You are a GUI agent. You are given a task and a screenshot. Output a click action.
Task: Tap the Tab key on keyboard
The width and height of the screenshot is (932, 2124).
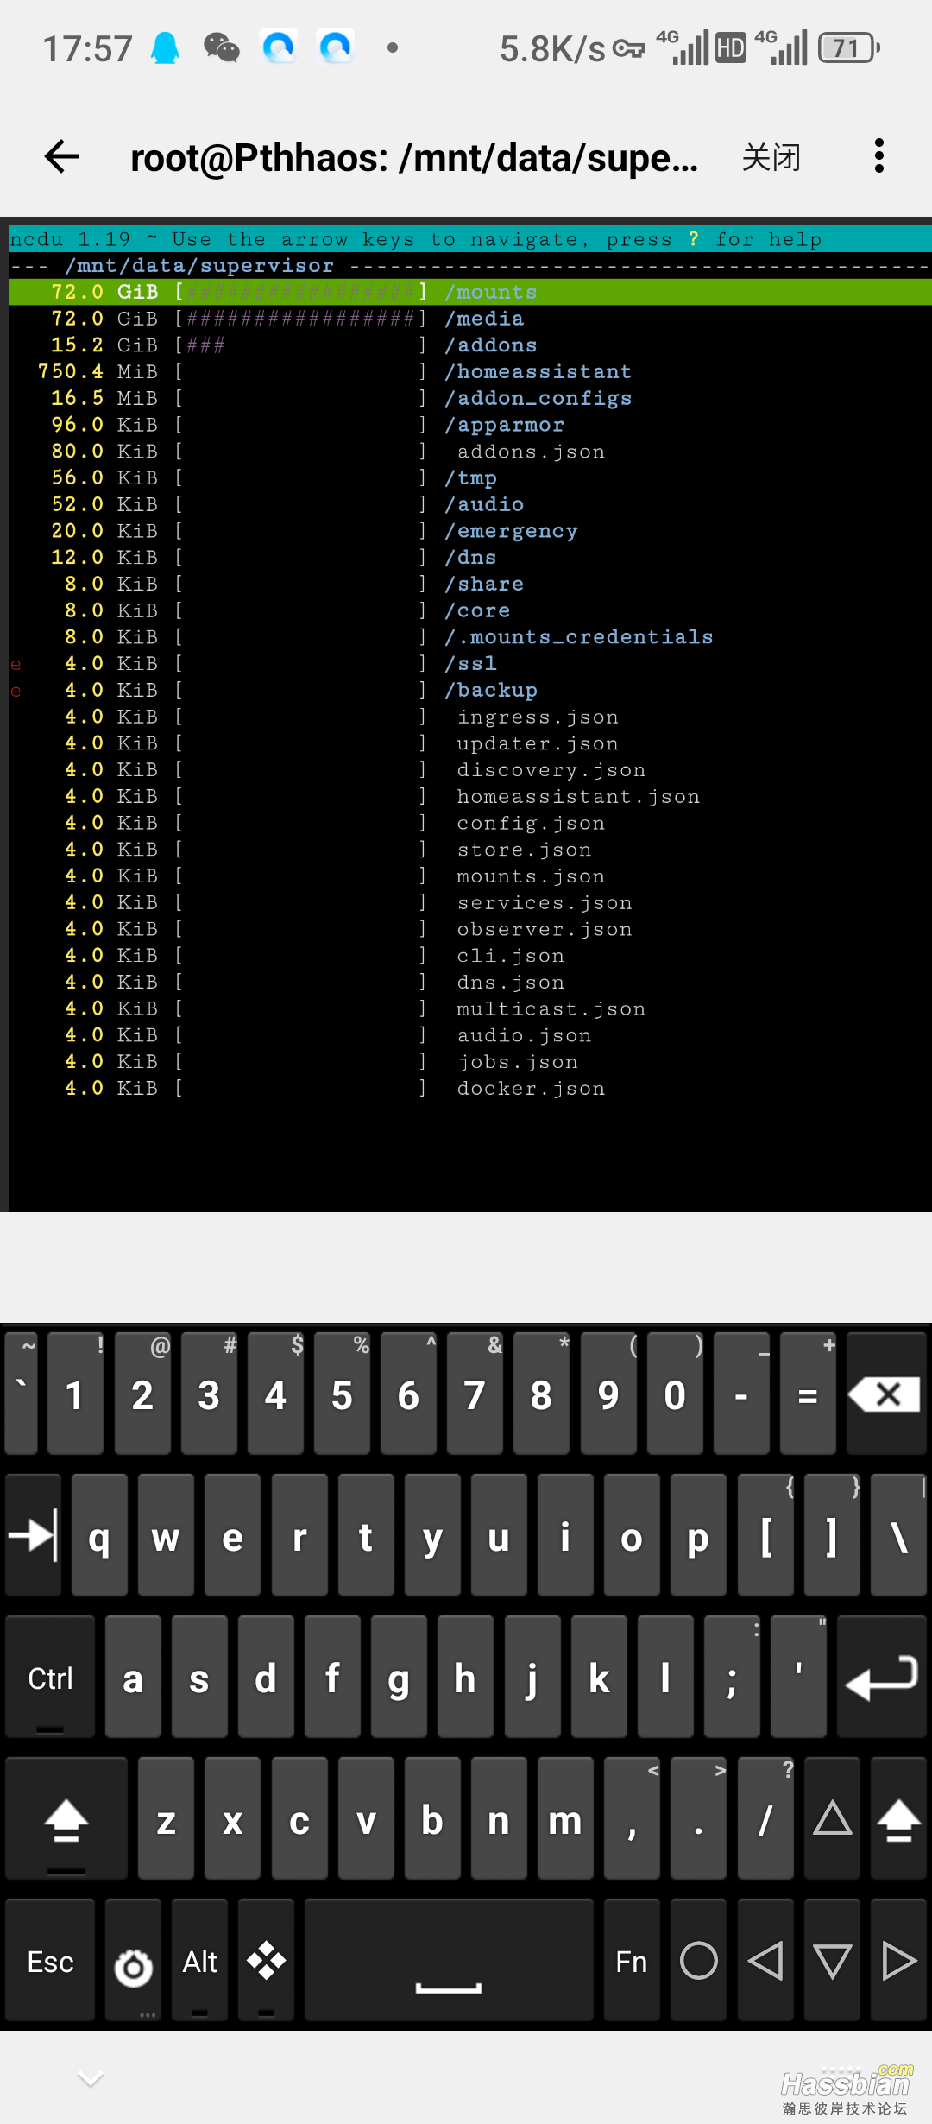pos(34,1535)
